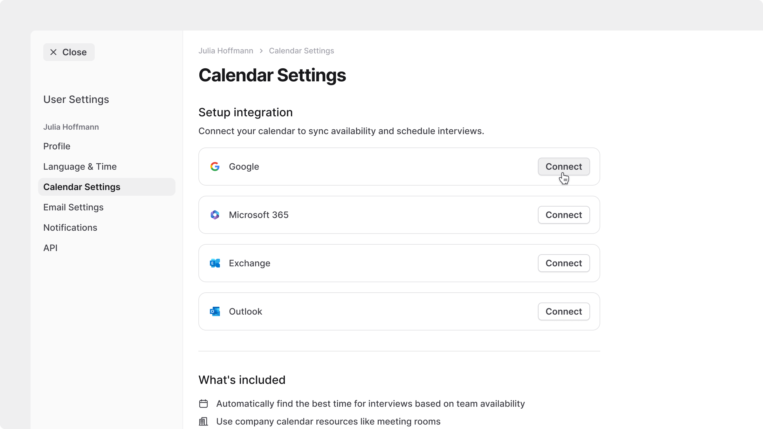Open the Profile settings page
The width and height of the screenshot is (763, 429).
pyautogui.click(x=57, y=146)
